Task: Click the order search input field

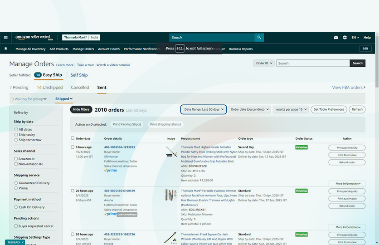Action: pos(313,63)
